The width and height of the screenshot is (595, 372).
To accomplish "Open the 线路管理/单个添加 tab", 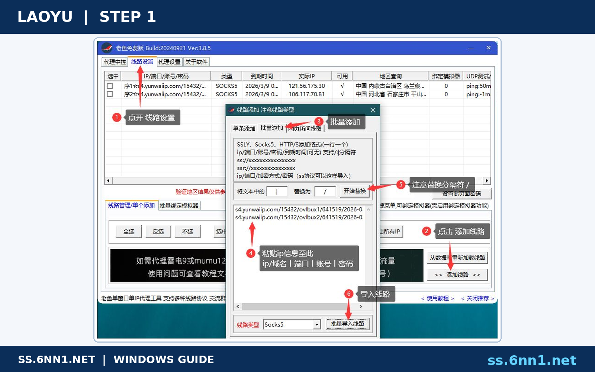I will (131, 205).
